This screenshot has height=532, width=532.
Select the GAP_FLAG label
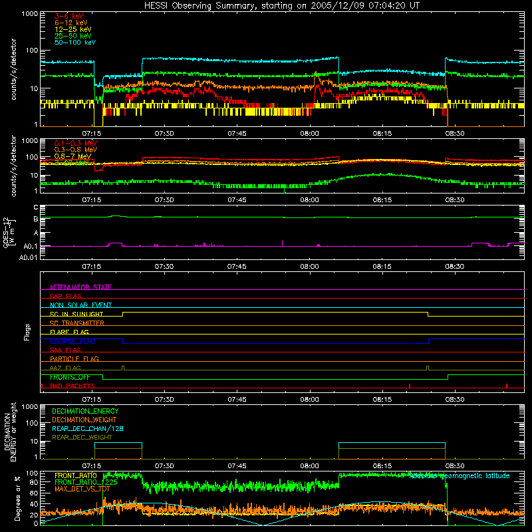point(65,296)
